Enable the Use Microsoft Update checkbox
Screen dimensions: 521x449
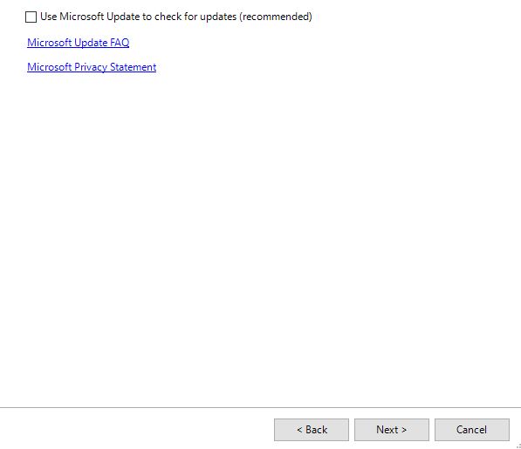point(31,17)
